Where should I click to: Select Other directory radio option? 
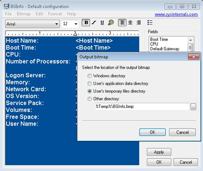[x=90, y=99]
